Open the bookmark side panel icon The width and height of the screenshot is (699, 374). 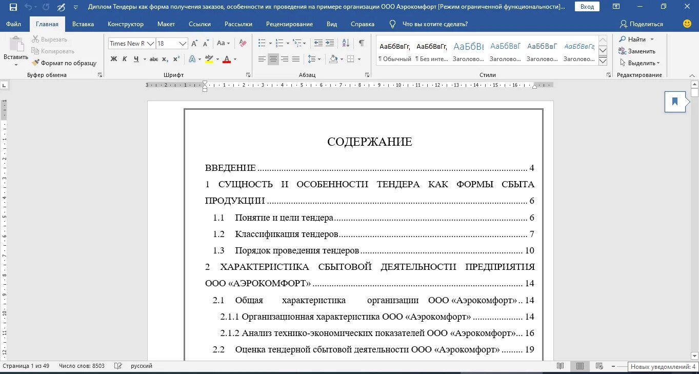(675, 102)
